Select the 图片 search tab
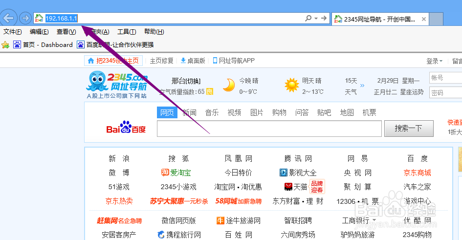462x240 pixels. tap(257, 112)
